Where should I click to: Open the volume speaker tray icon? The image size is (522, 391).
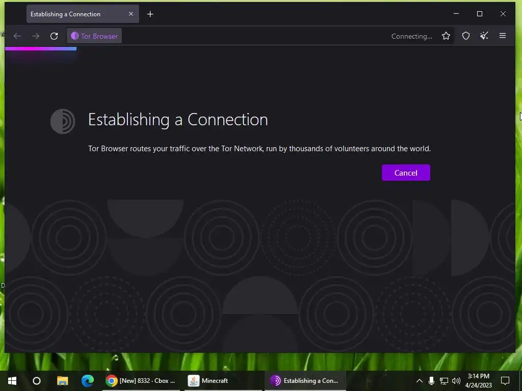456,381
